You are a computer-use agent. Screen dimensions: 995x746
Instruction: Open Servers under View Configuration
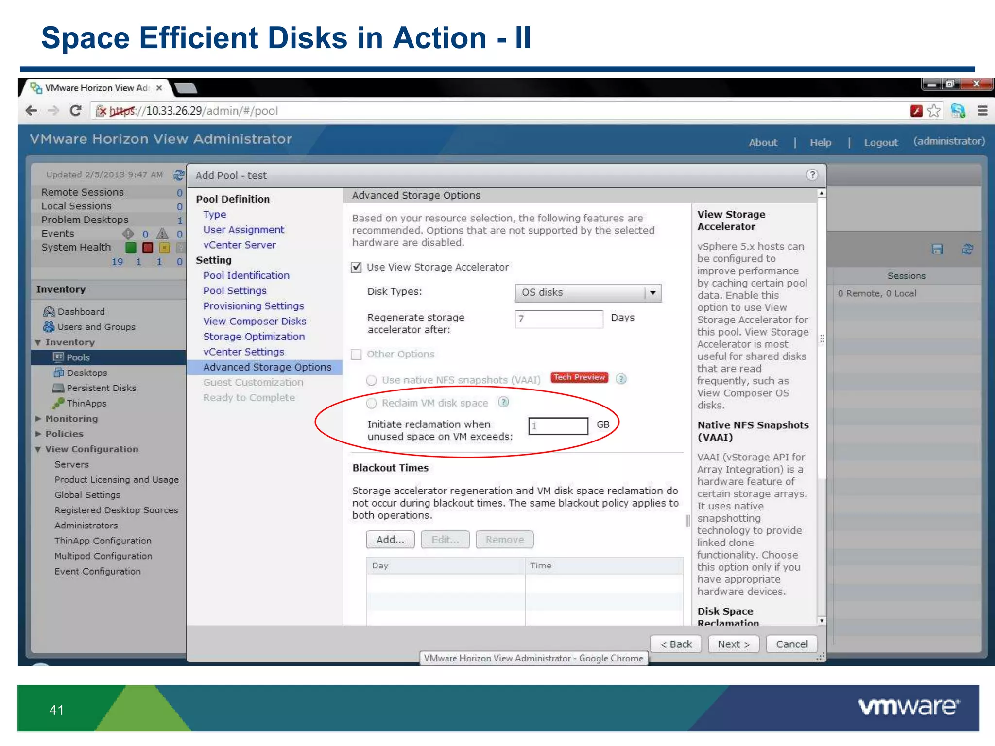click(x=72, y=464)
